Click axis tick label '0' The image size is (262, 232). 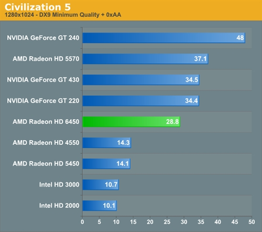(x=82, y=222)
